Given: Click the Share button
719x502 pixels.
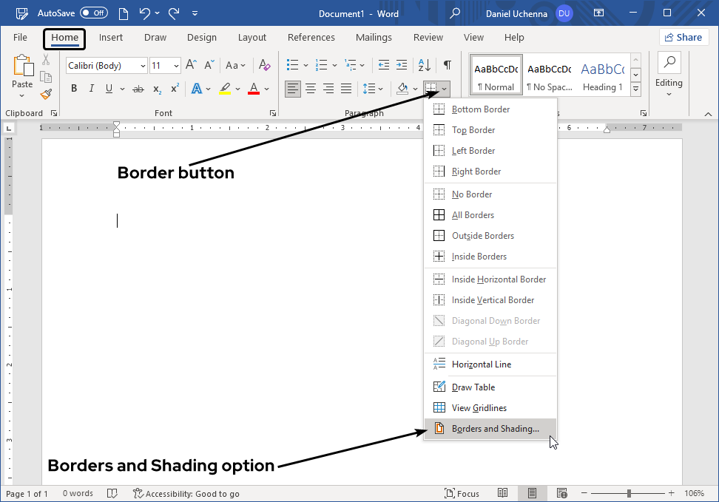Looking at the screenshot, I should pos(683,37).
